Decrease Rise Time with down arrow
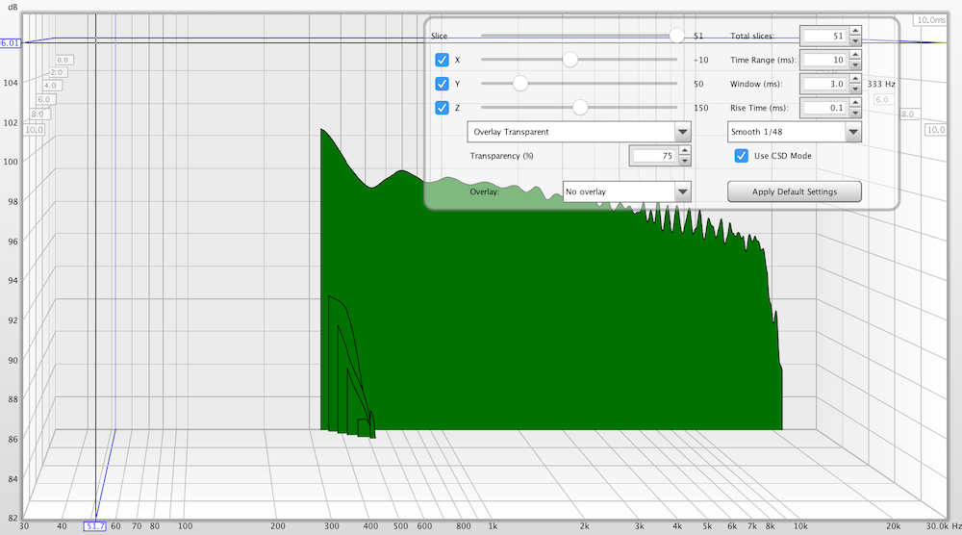Viewport: 962px width, 535px height. click(855, 113)
